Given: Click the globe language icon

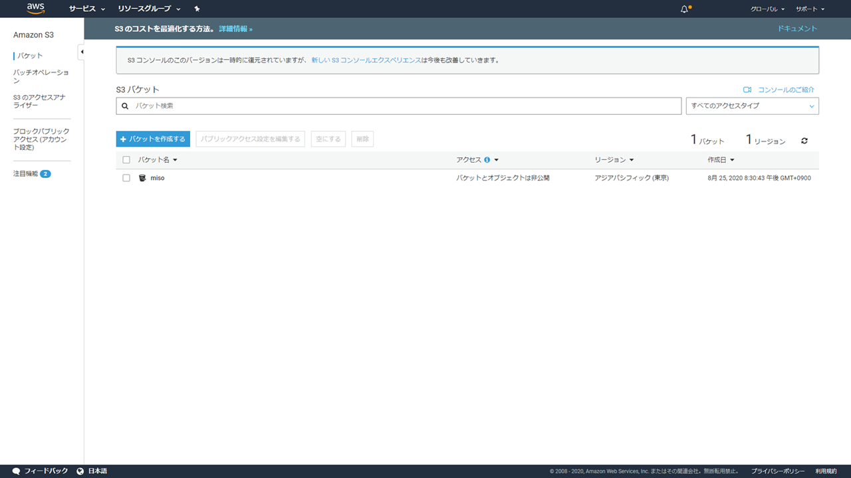Looking at the screenshot, I should (80, 471).
